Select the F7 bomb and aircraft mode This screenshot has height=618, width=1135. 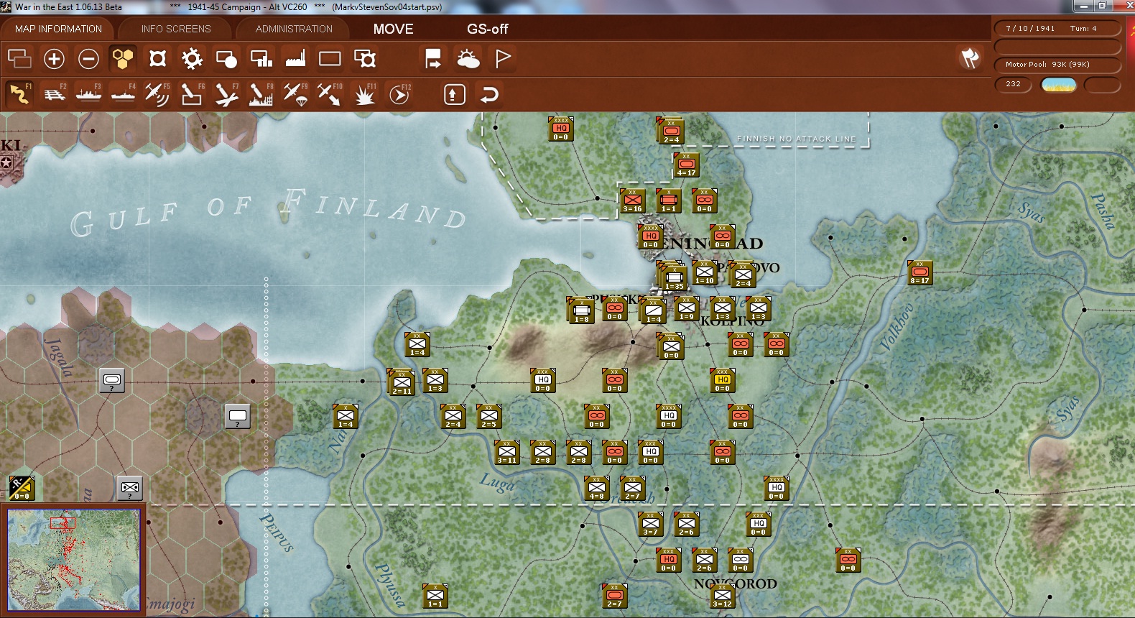pyautogui.click(x=226, y=94)
